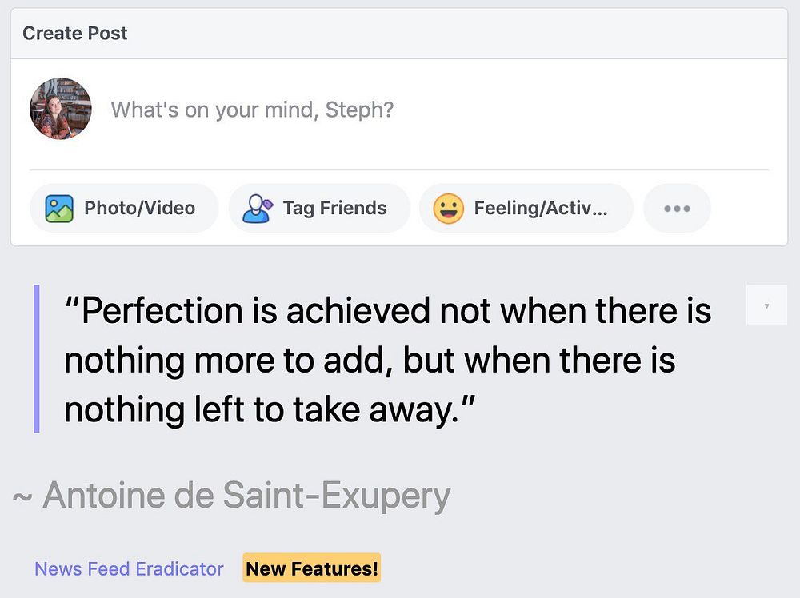Open the Feeling/Activ... option label
The height and width of the screenshot is (598, 800).
[x=541, y=208]
